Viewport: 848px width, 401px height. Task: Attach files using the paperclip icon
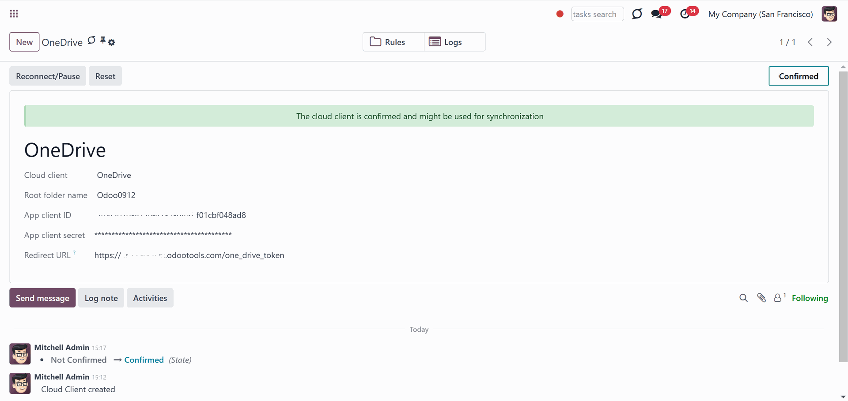coord(761,298)
